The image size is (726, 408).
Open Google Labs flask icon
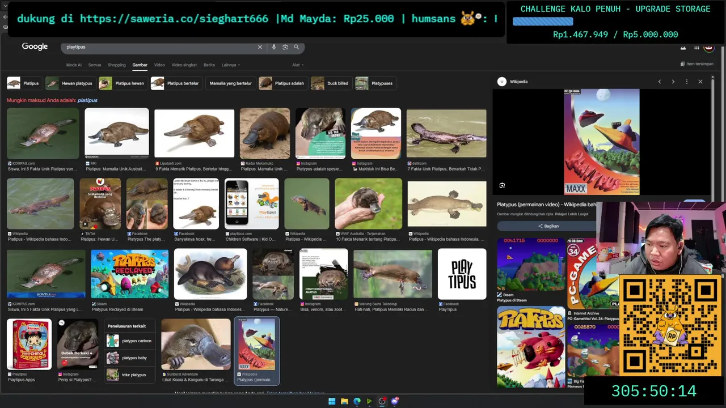click(683, 48)
